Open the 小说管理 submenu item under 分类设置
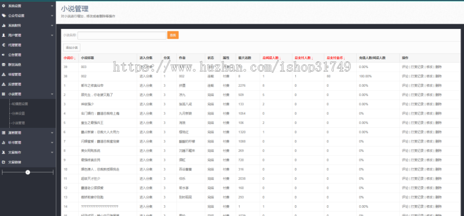This screenshot has width=464, height=216. [18, 123]
